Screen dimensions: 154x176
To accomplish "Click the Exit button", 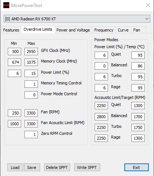I will 137,167.
